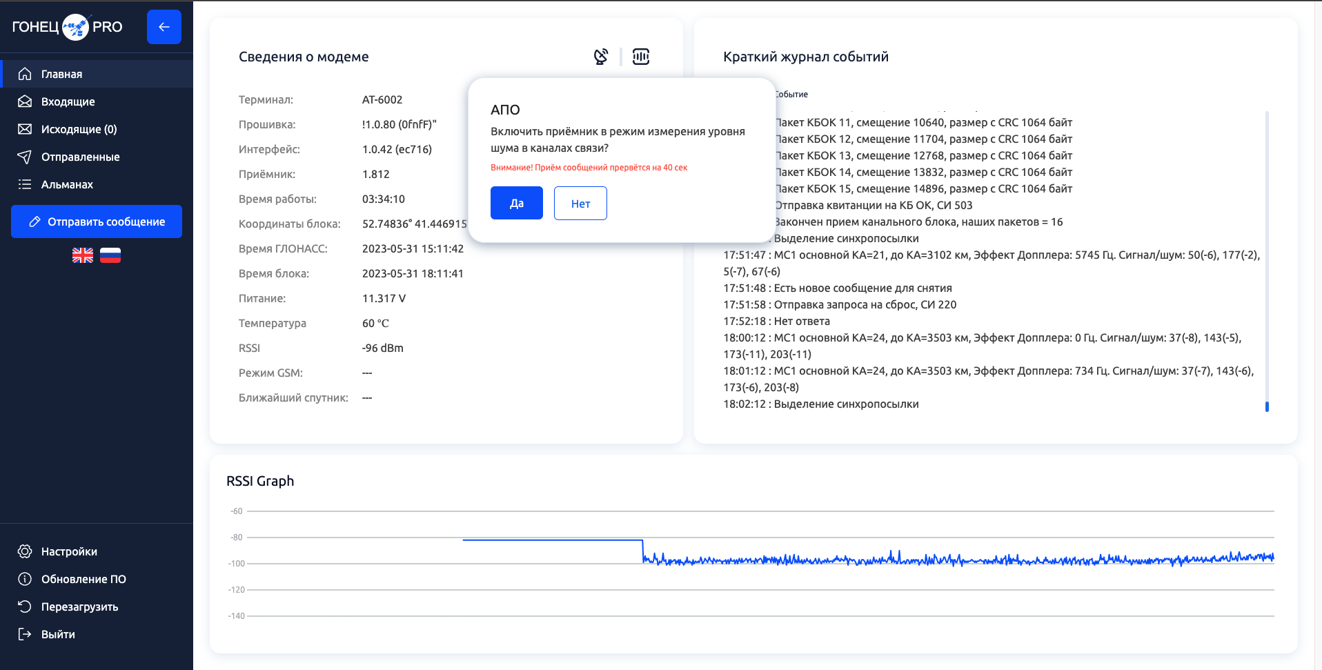Click the Выйти logout icon

[x=25, y=634]
